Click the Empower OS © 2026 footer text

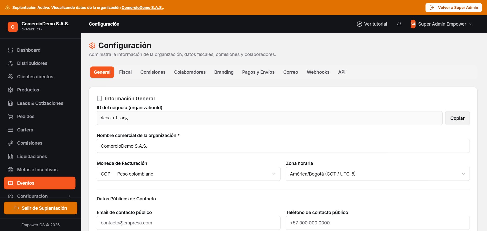[x=41, y=225]
